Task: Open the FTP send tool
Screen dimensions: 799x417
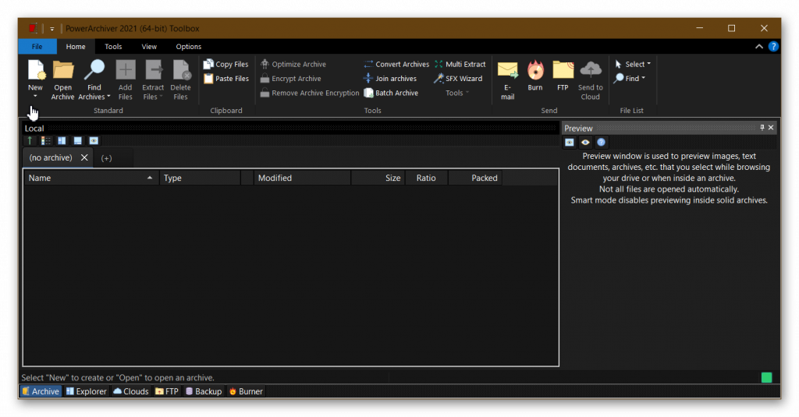Action: [563, 75]
